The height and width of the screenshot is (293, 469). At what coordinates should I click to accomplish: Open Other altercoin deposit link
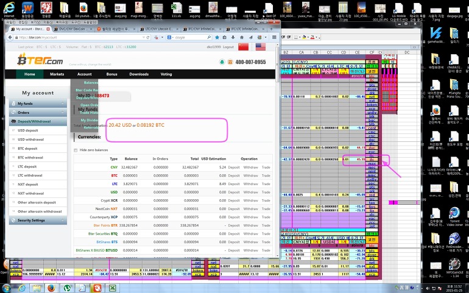37,202
